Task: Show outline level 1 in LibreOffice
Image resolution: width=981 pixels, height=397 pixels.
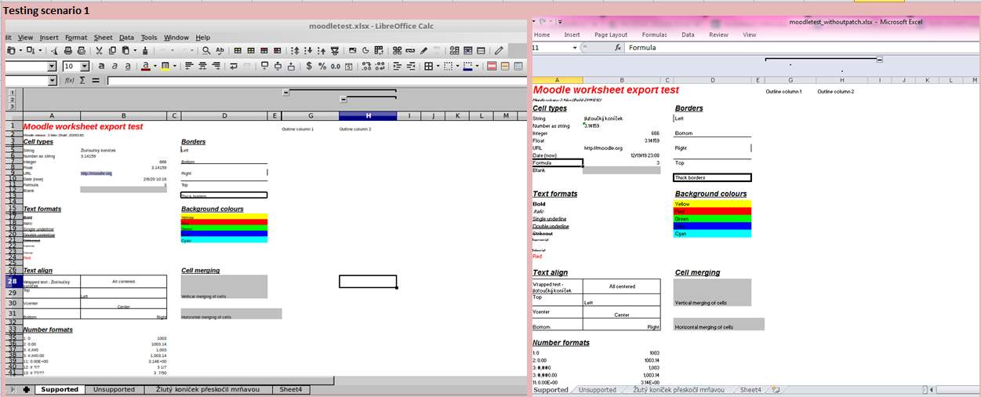Action: (12, 93)
